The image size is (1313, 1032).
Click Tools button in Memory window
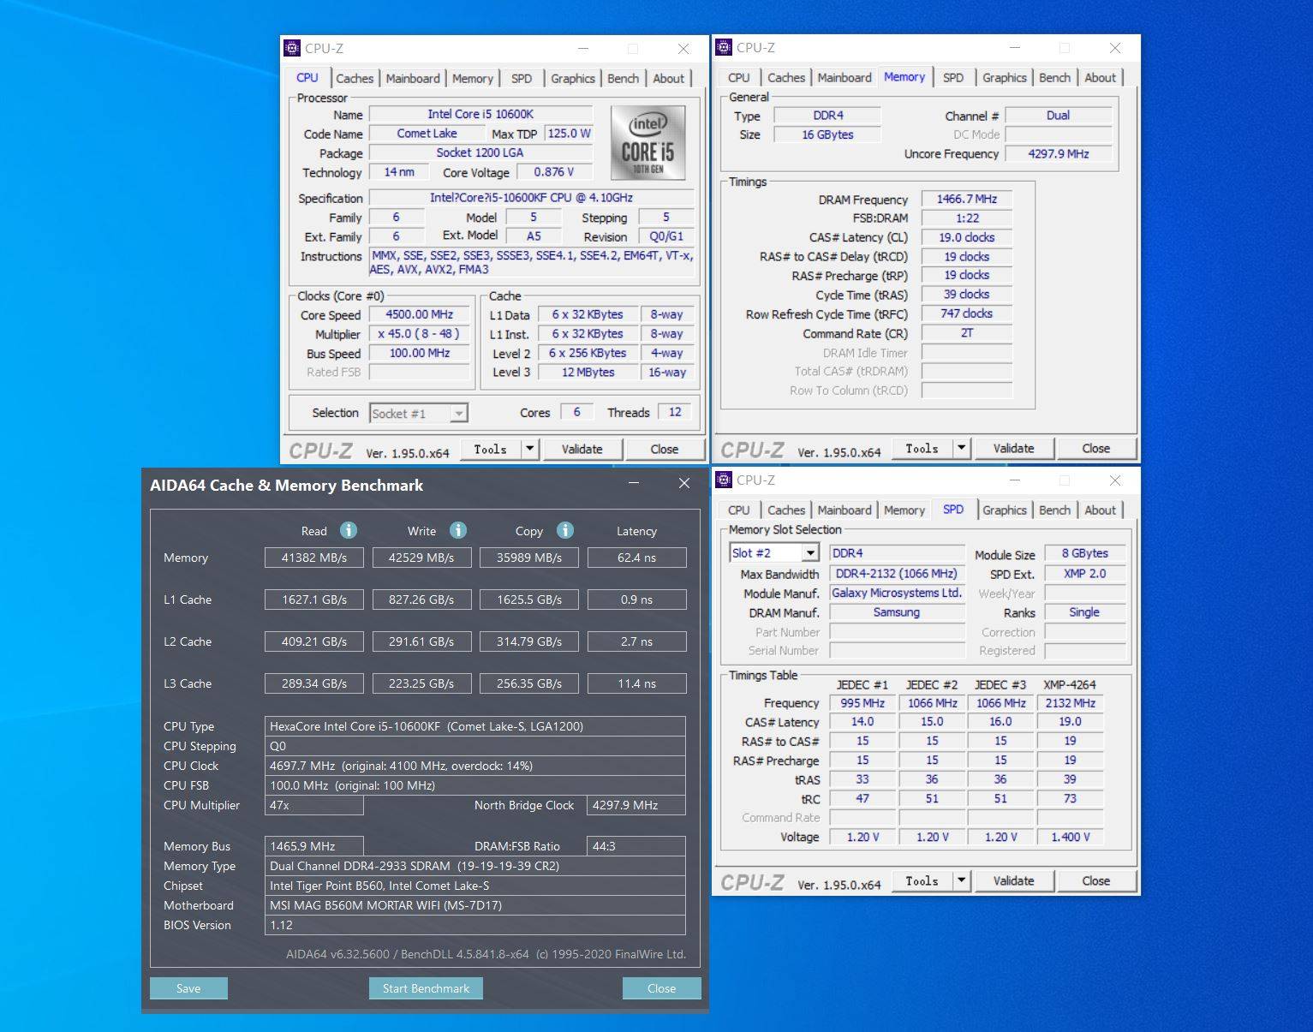click(922, 448)
